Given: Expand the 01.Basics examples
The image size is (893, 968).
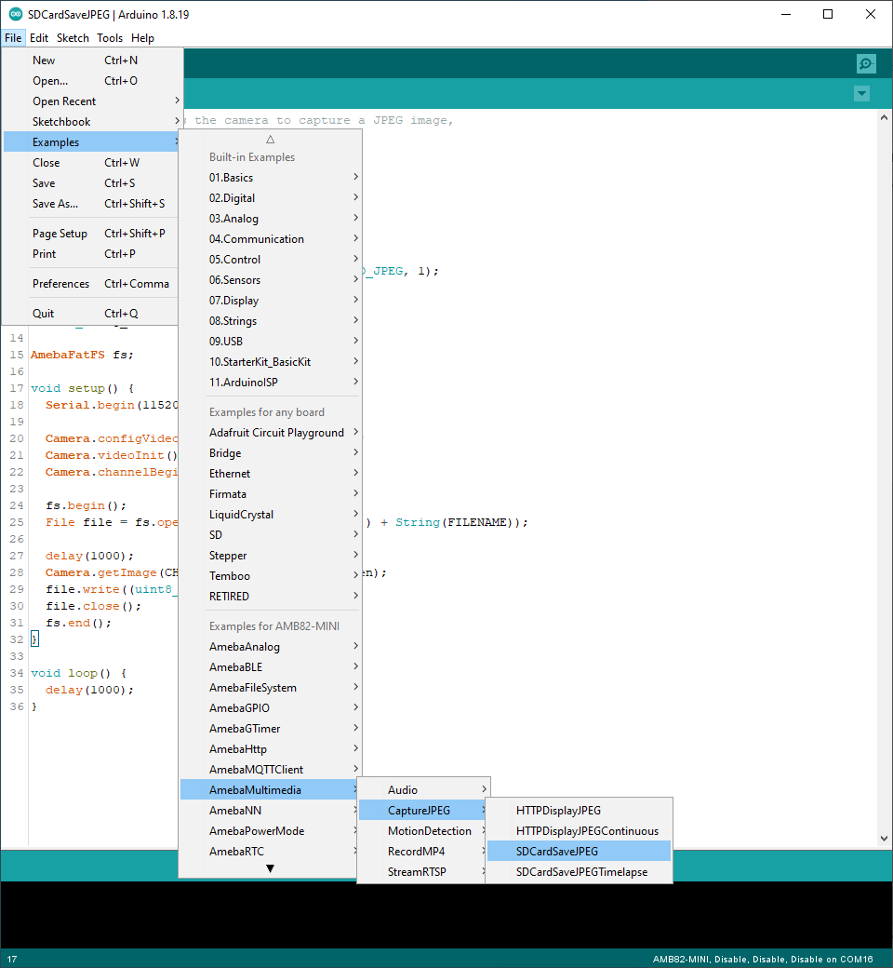Looking at the screenshot, I should coord(271,177).
